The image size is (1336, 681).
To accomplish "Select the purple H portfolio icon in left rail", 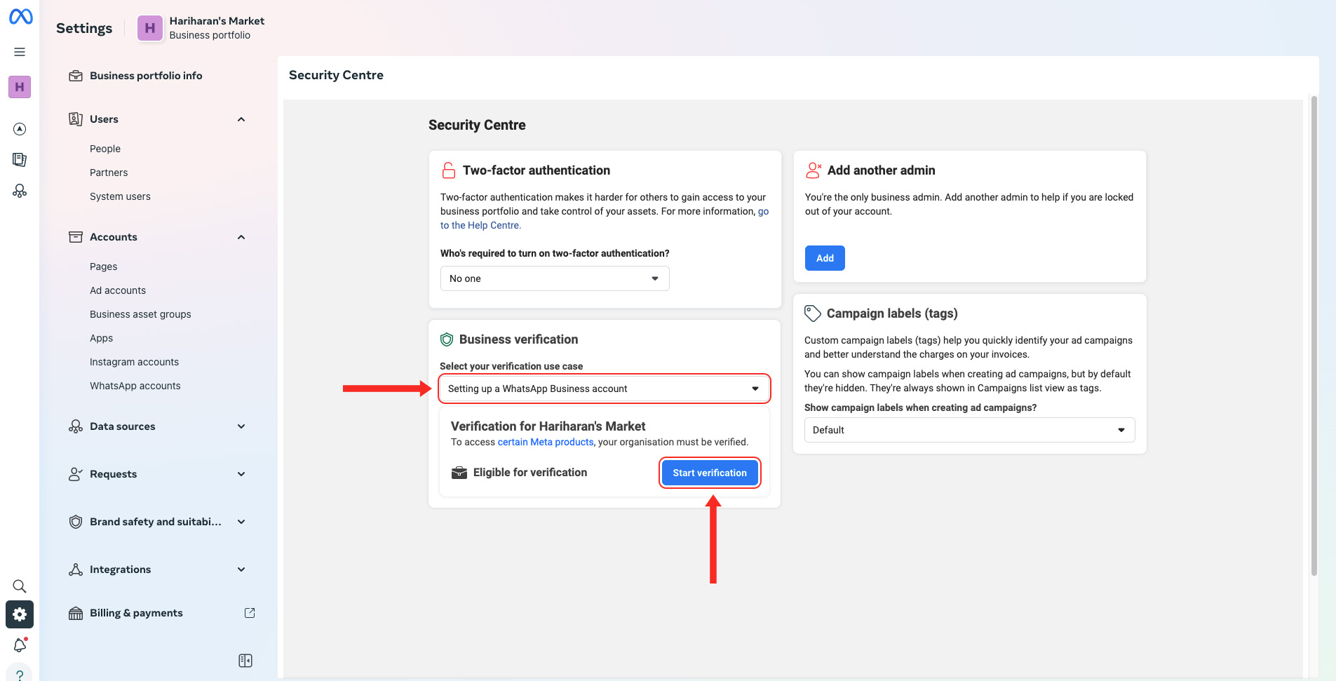I will click(20, 87).
